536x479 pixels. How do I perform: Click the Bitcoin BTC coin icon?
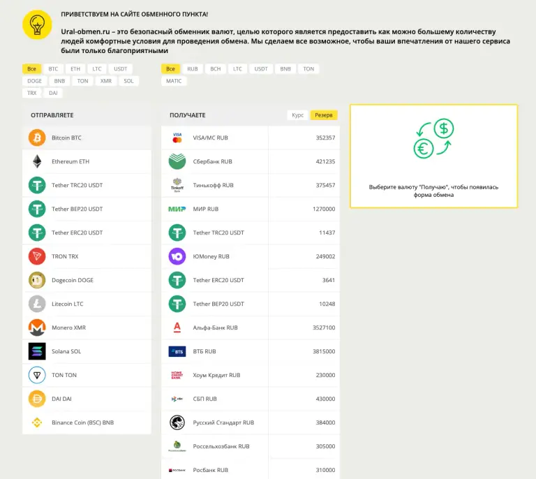pyautogui.click(x=37, y=138)
